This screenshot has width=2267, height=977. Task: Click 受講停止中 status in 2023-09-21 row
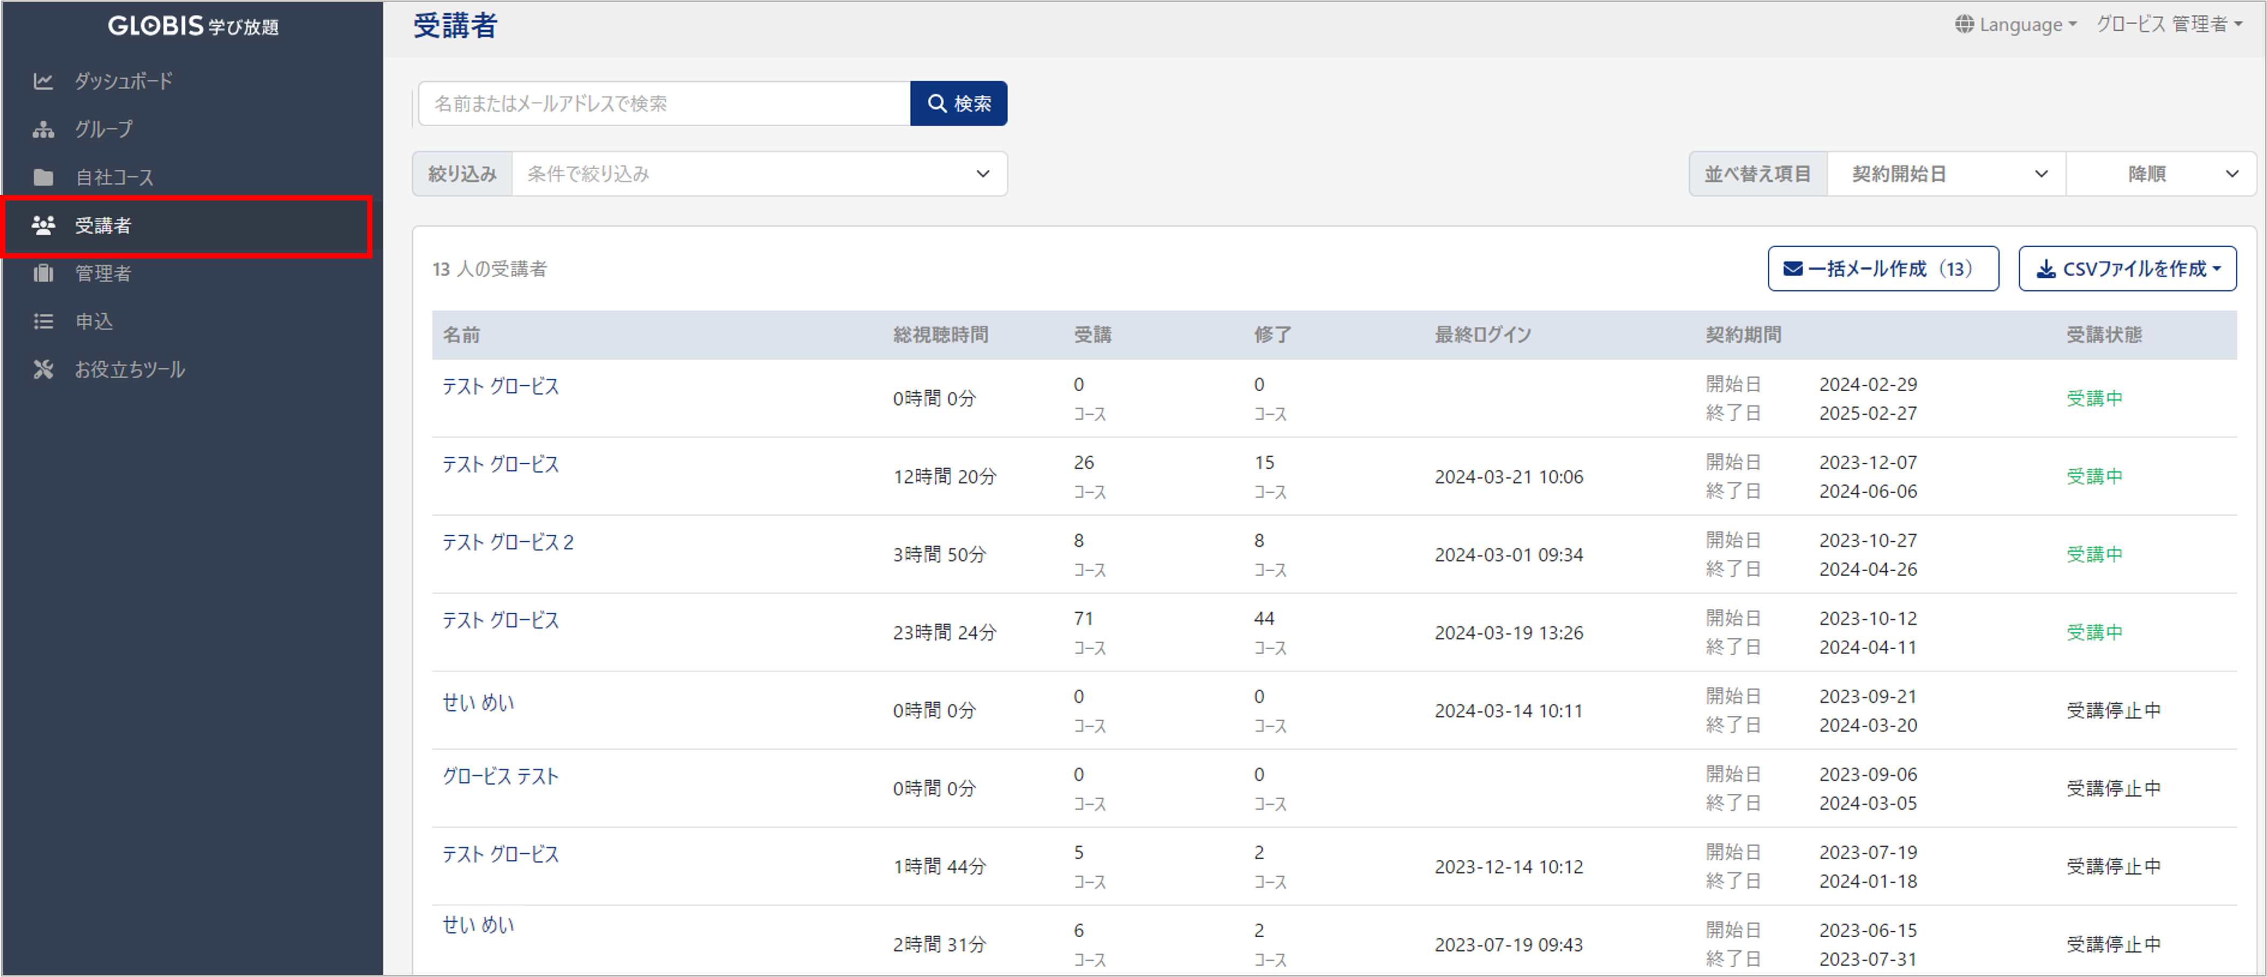(2113, 711)
